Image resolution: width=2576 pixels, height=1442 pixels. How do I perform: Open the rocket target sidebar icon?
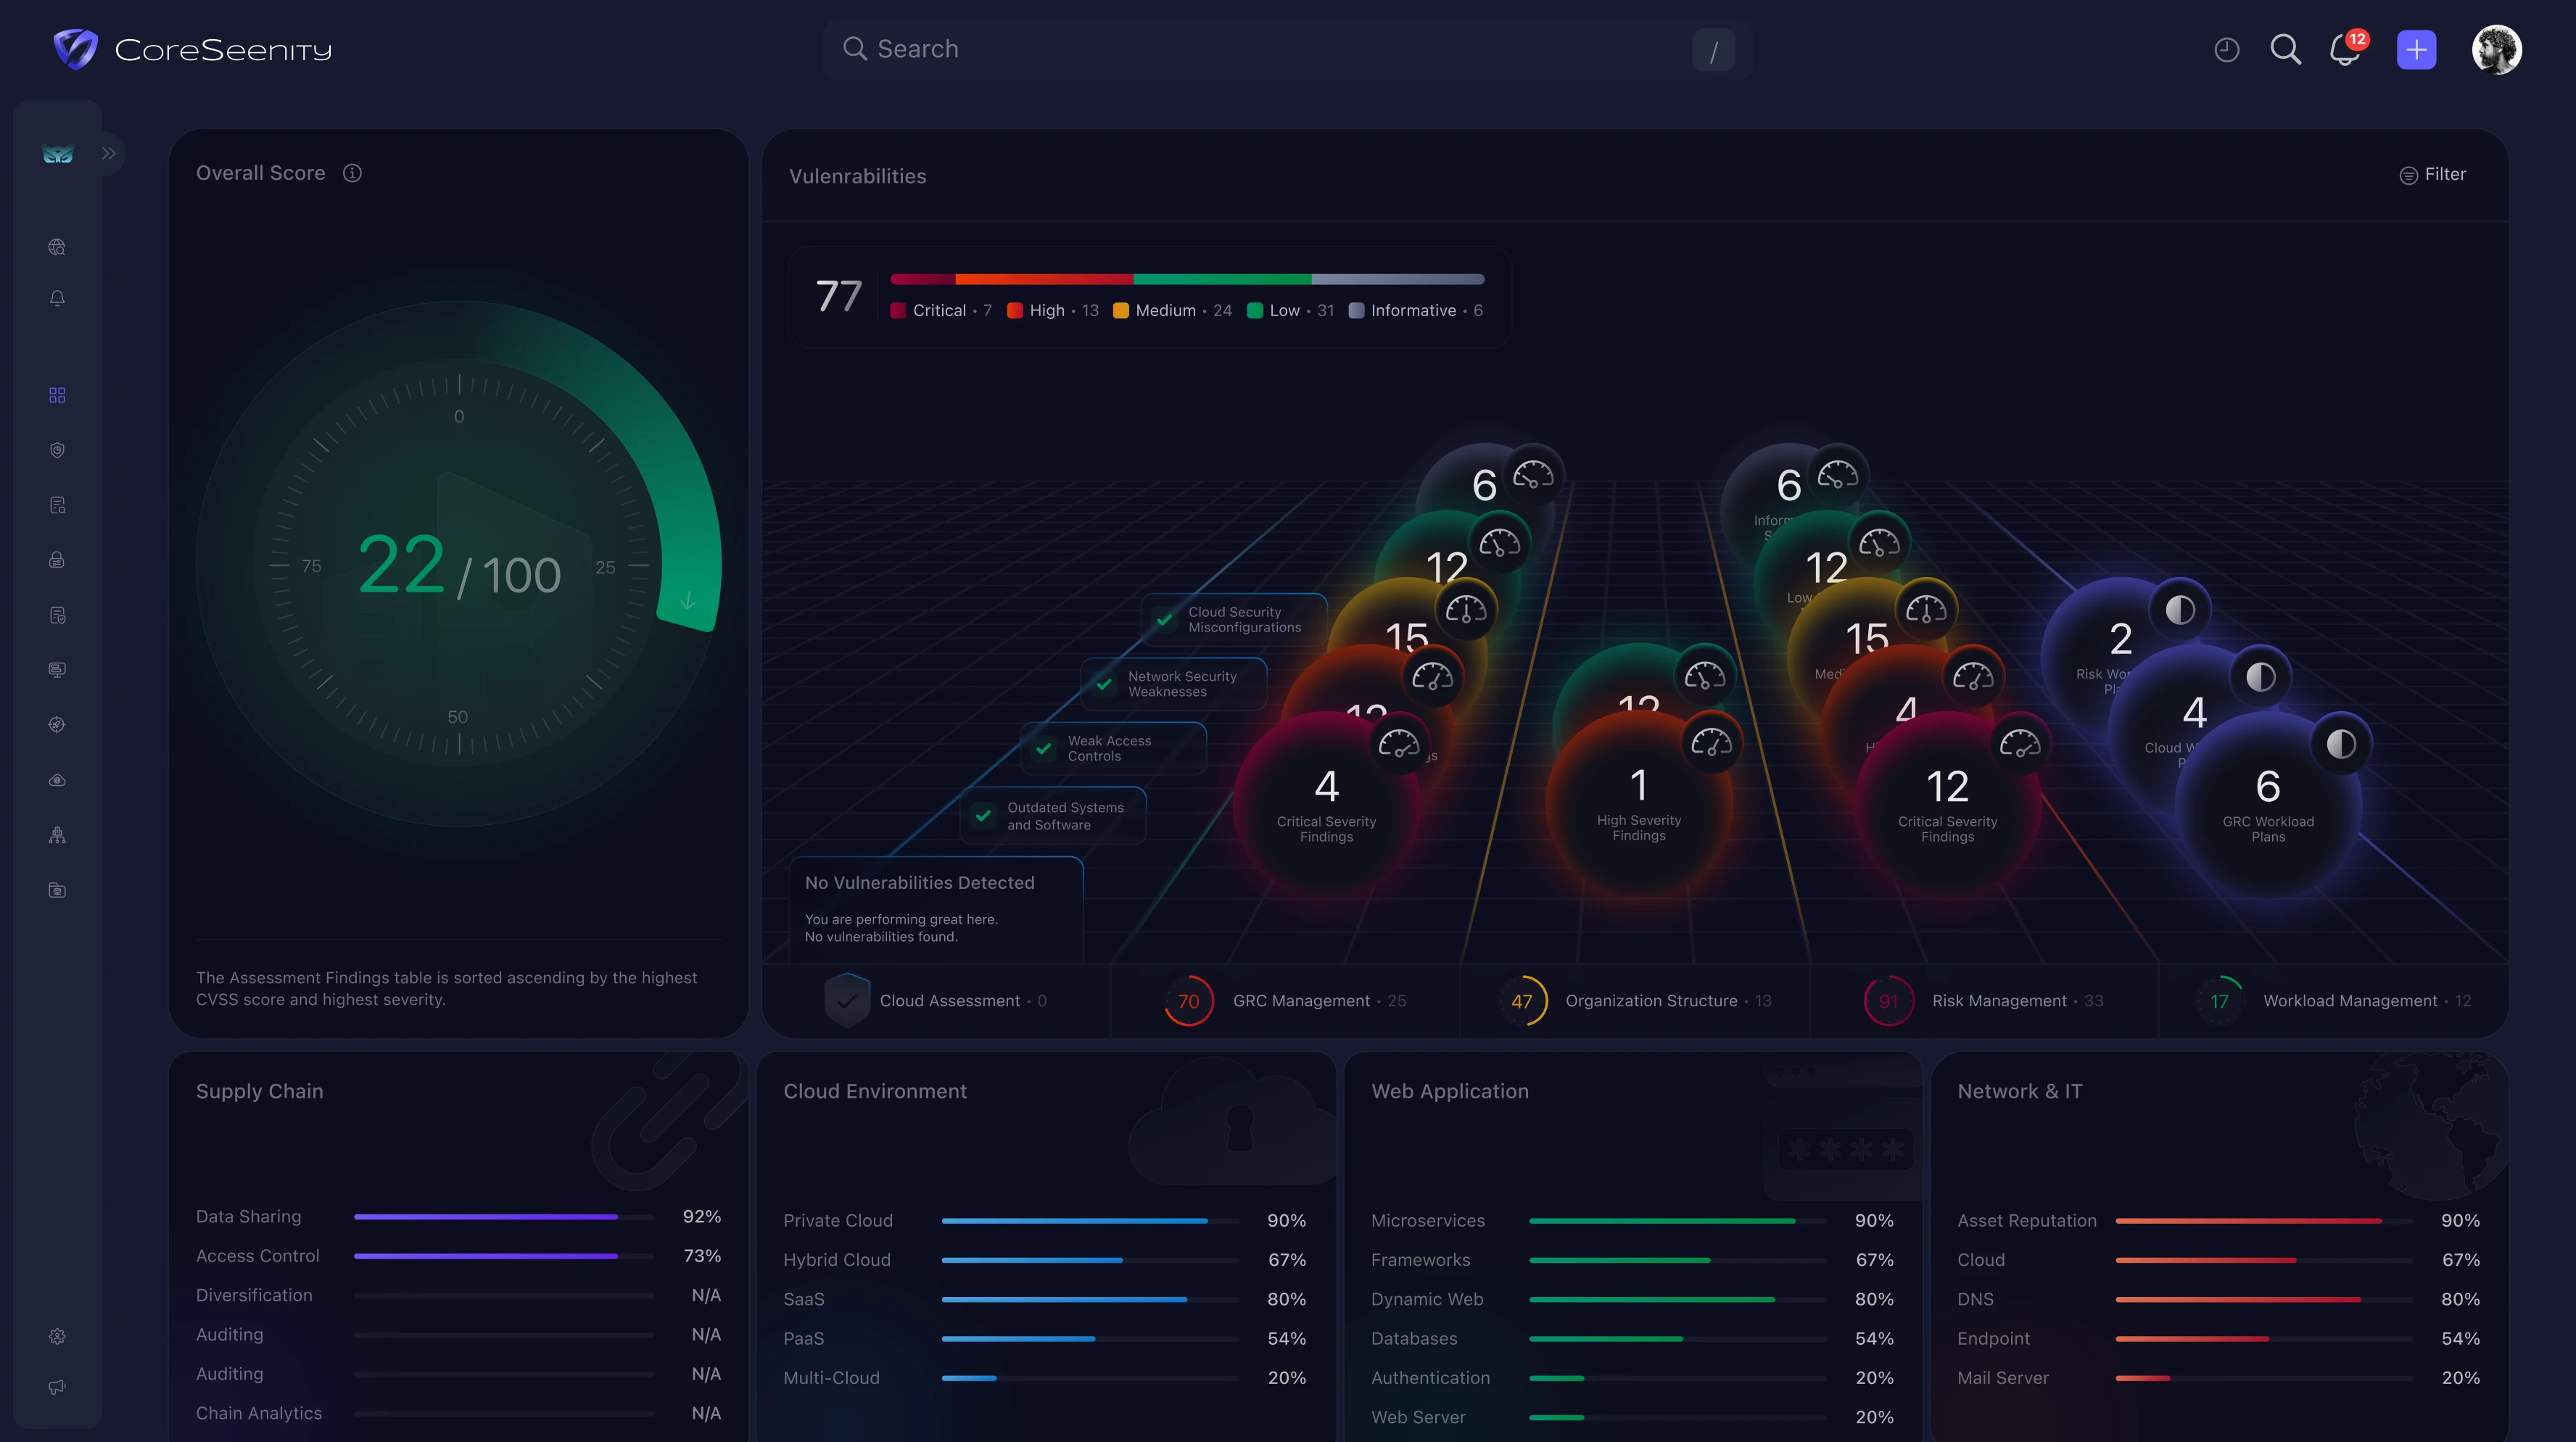[x=57, y=724]
